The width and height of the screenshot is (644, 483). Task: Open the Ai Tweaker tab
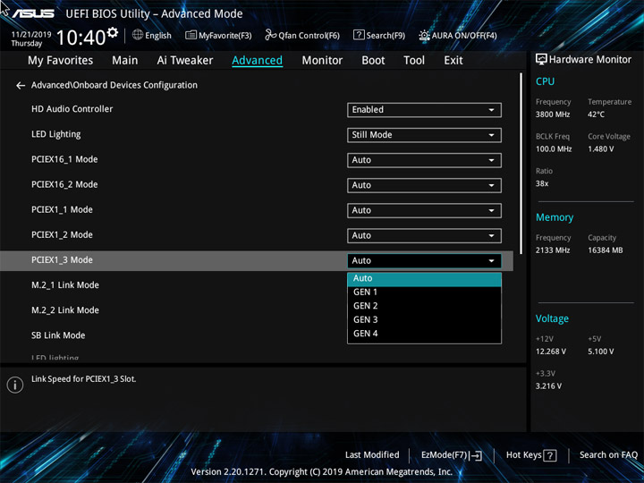click(x=185, y=61)
